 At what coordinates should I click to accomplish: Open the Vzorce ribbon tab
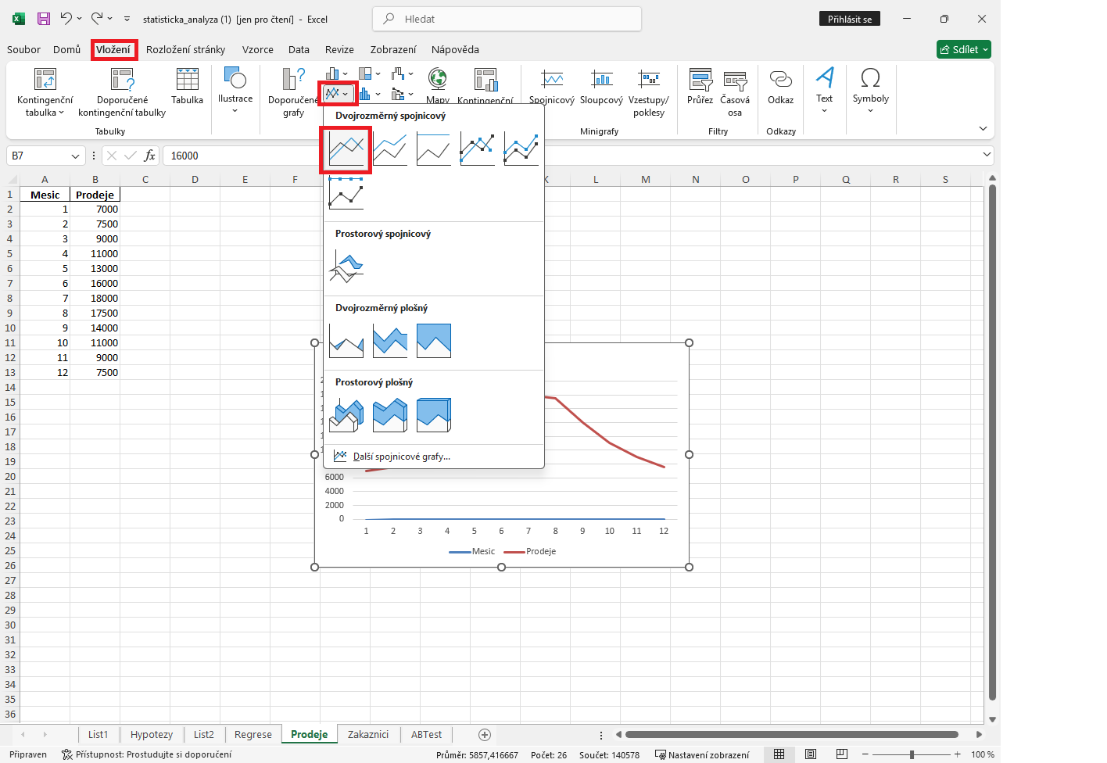257,49
